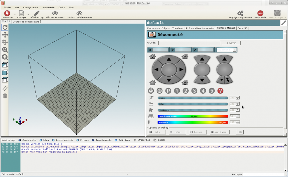288x177 pixels.
Task: Select the move object tool
Action: (5, 42)
